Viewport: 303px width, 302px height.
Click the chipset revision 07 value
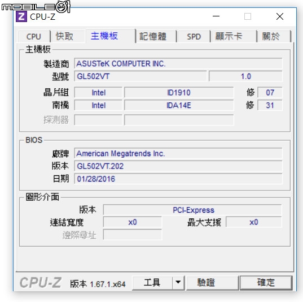(x=270, y=93)
